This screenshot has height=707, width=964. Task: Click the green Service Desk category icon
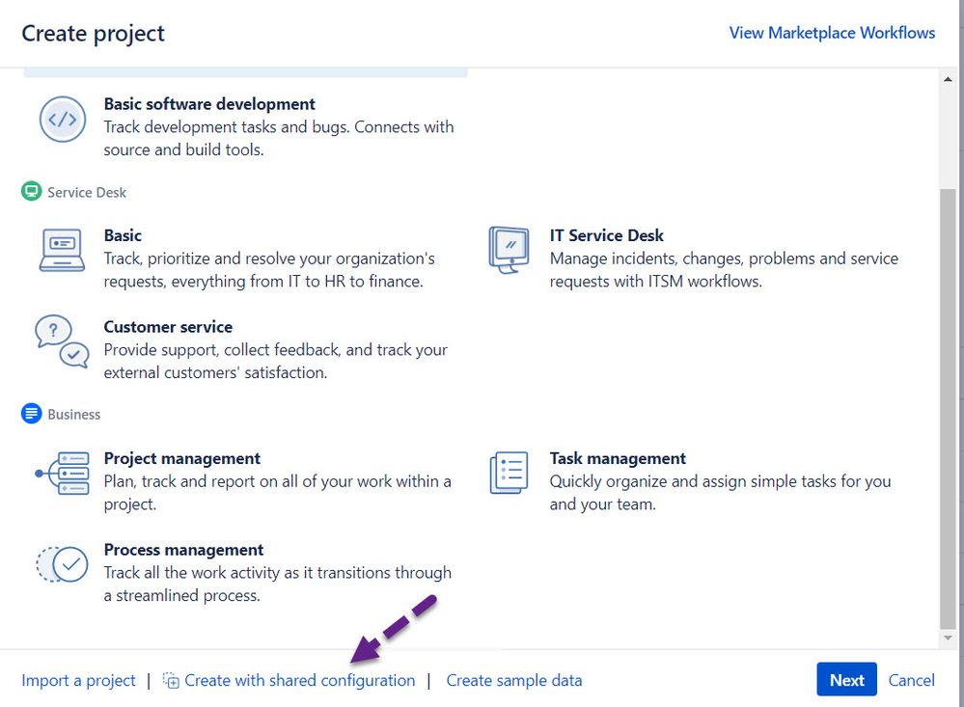pyautogui.click(x=31, y=192)
